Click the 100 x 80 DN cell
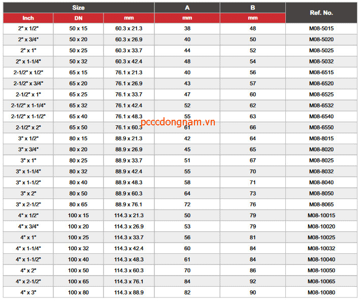Viewport: 361px width, 301px height. coord(78,292)
